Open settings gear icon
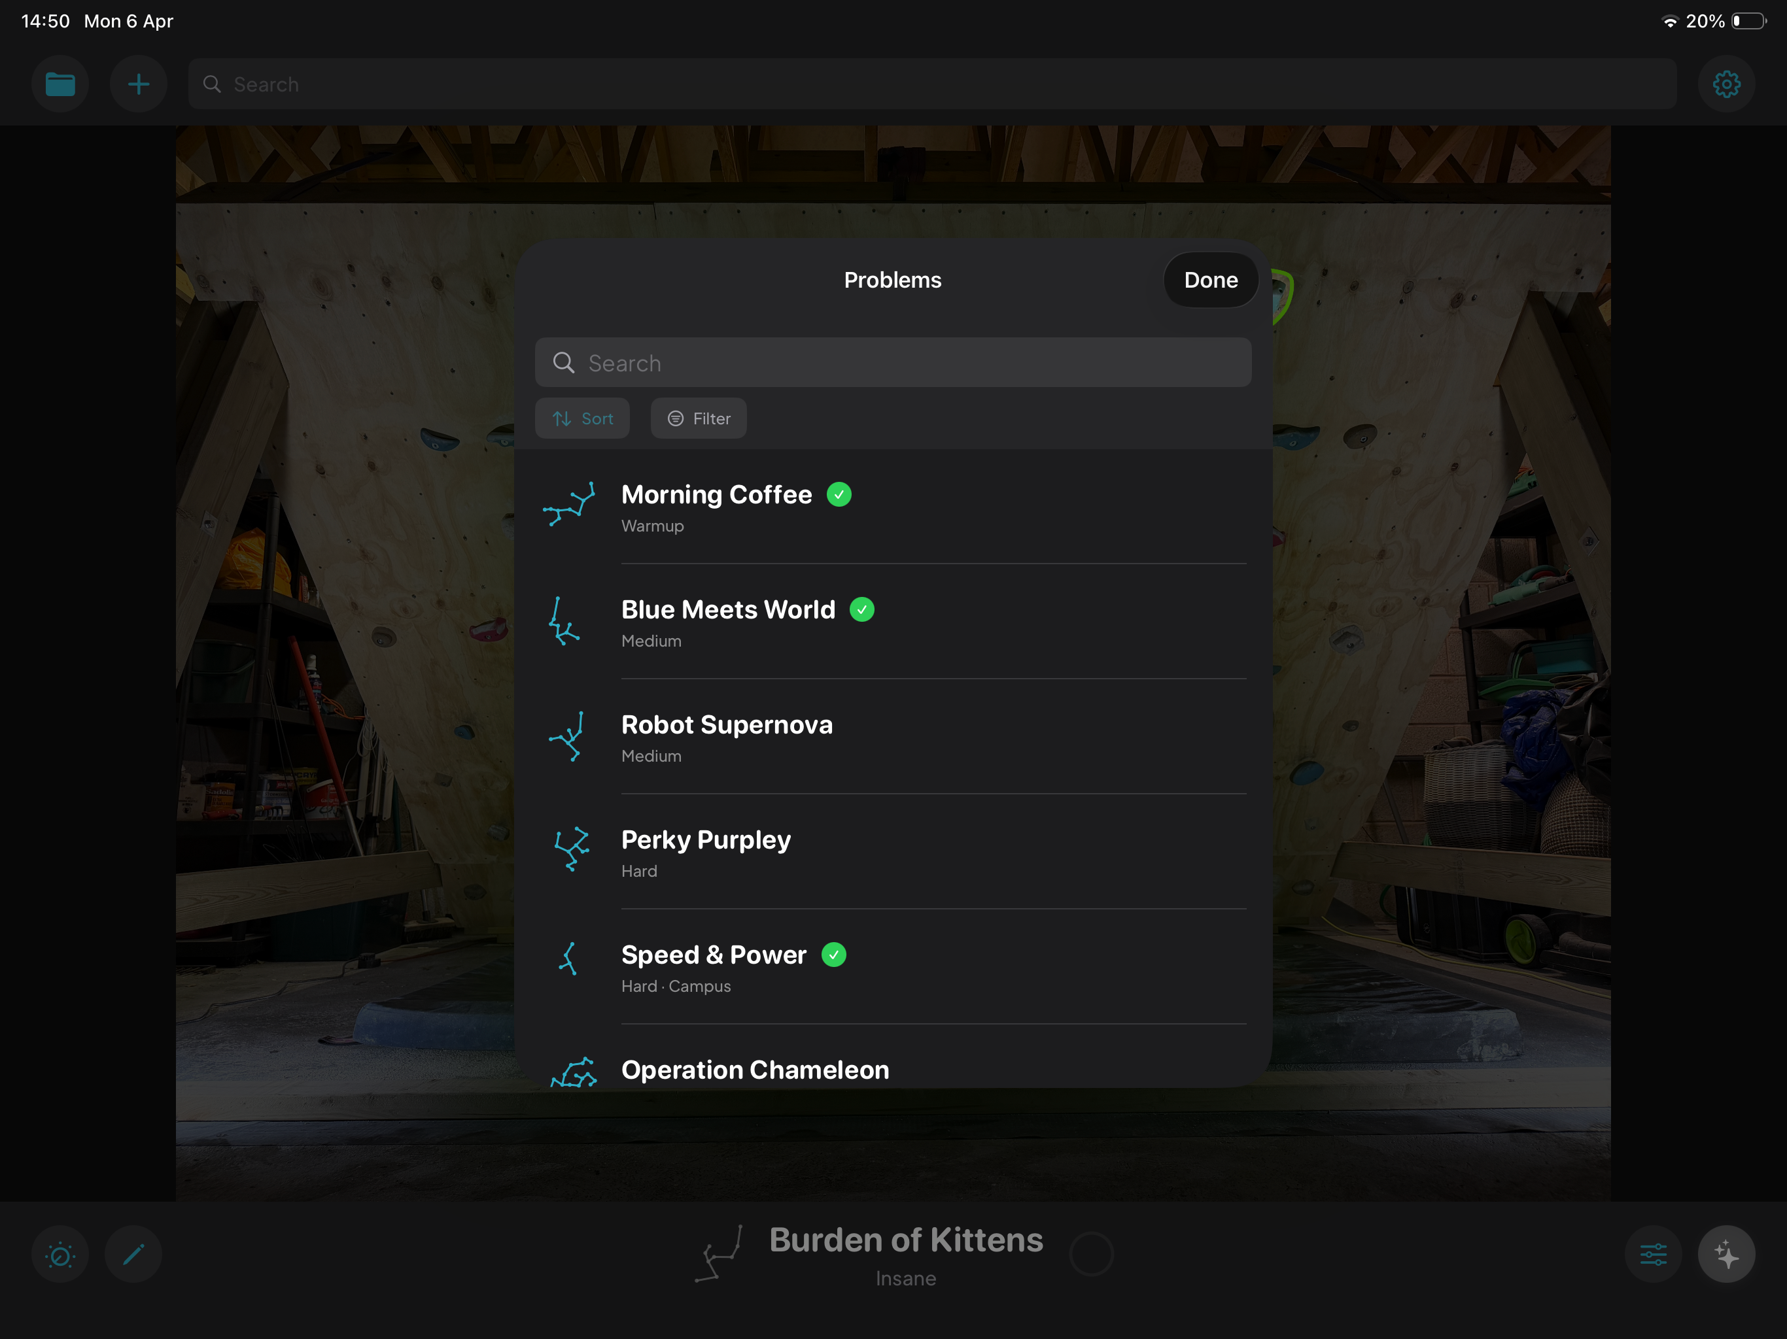The width and height of the screenshot is (1787, 1339). pos(1726,84)
